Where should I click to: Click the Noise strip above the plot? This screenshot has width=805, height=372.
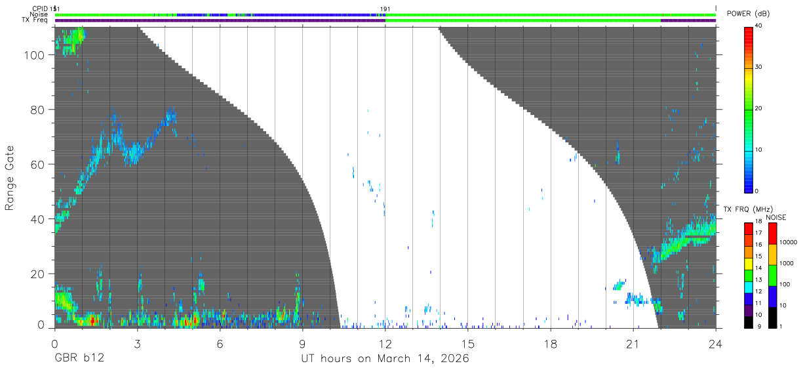pos(385,14)
